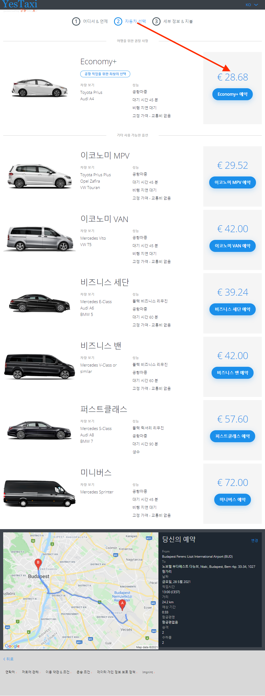Open the 이용 약관 & 조건 footer link
This screenshot has height=696, width=265.
[58, 672]
